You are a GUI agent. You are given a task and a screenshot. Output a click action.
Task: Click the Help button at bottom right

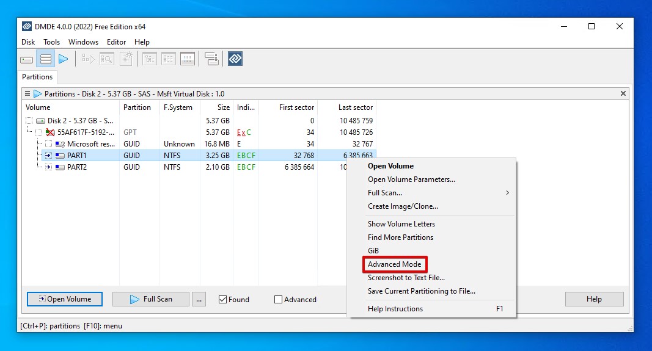[594, 299]
